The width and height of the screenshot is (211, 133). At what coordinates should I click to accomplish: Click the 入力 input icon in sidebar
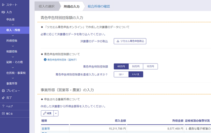3,12
